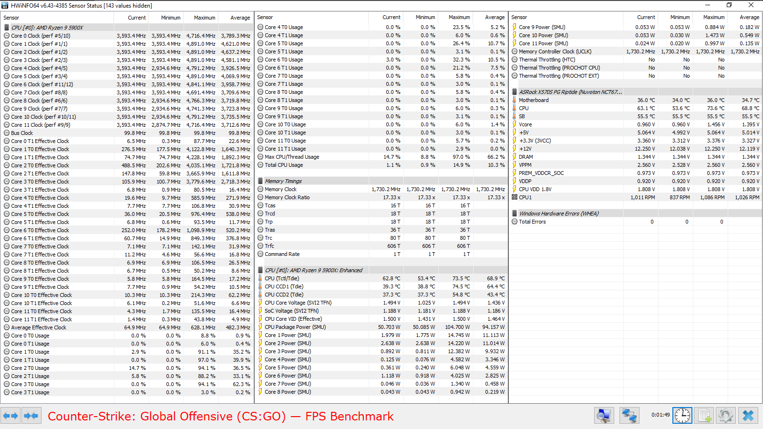Open the monitor search icon in bottom toolbar
Viewport: 763px width, 429px height.
[x=604, y=416]
